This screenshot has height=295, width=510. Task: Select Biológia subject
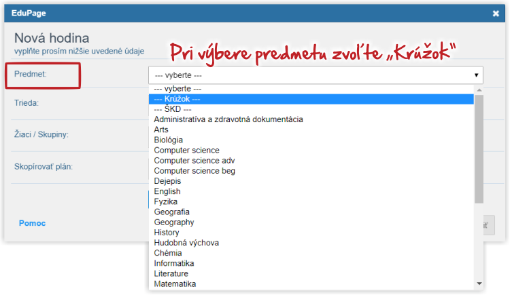[x=311, y=140]
